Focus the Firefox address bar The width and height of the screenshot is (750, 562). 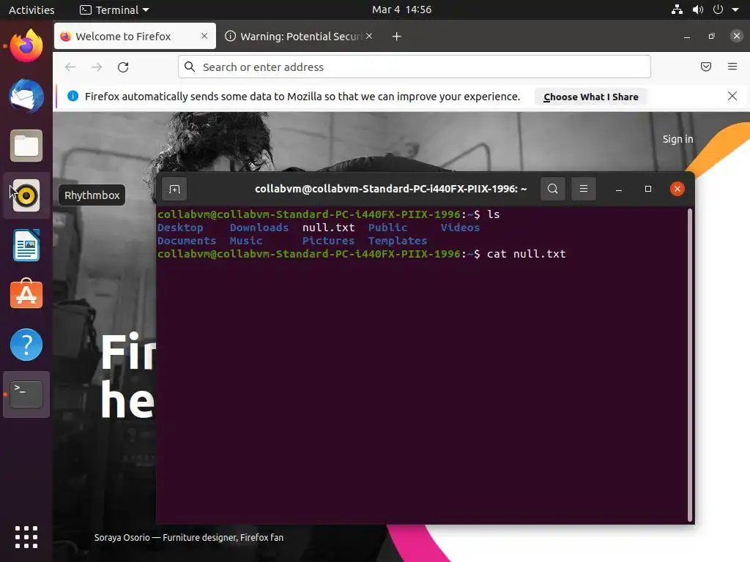[415, 67]
